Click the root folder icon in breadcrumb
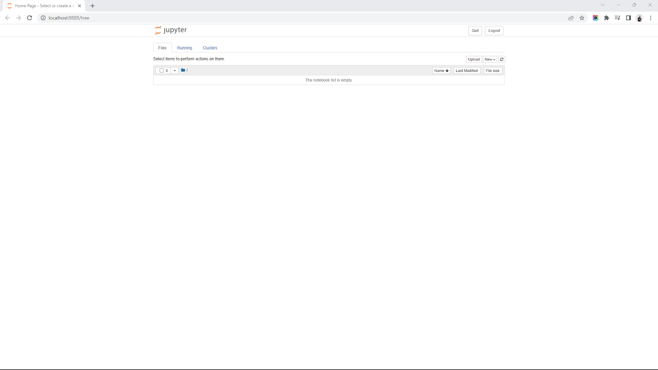 183,70
